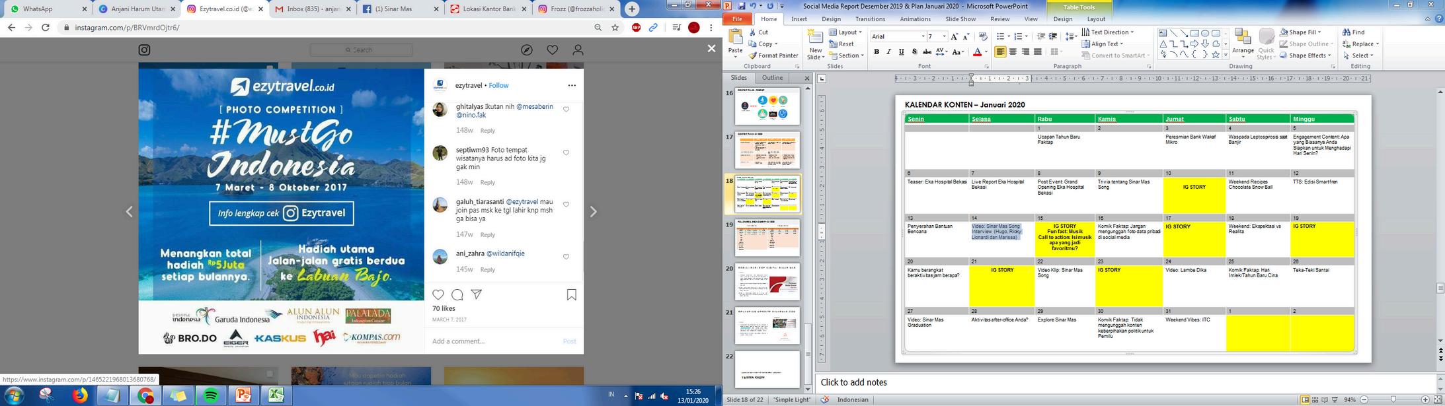Toggle Bold in PowerPoint Font group

click(x=877, y=52)
